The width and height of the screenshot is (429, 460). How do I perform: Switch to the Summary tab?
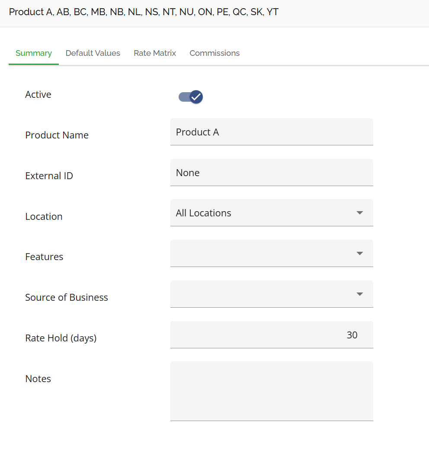click(x=34, y=53)
